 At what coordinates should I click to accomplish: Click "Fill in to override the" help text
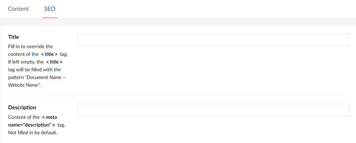[x=30, y=47]
